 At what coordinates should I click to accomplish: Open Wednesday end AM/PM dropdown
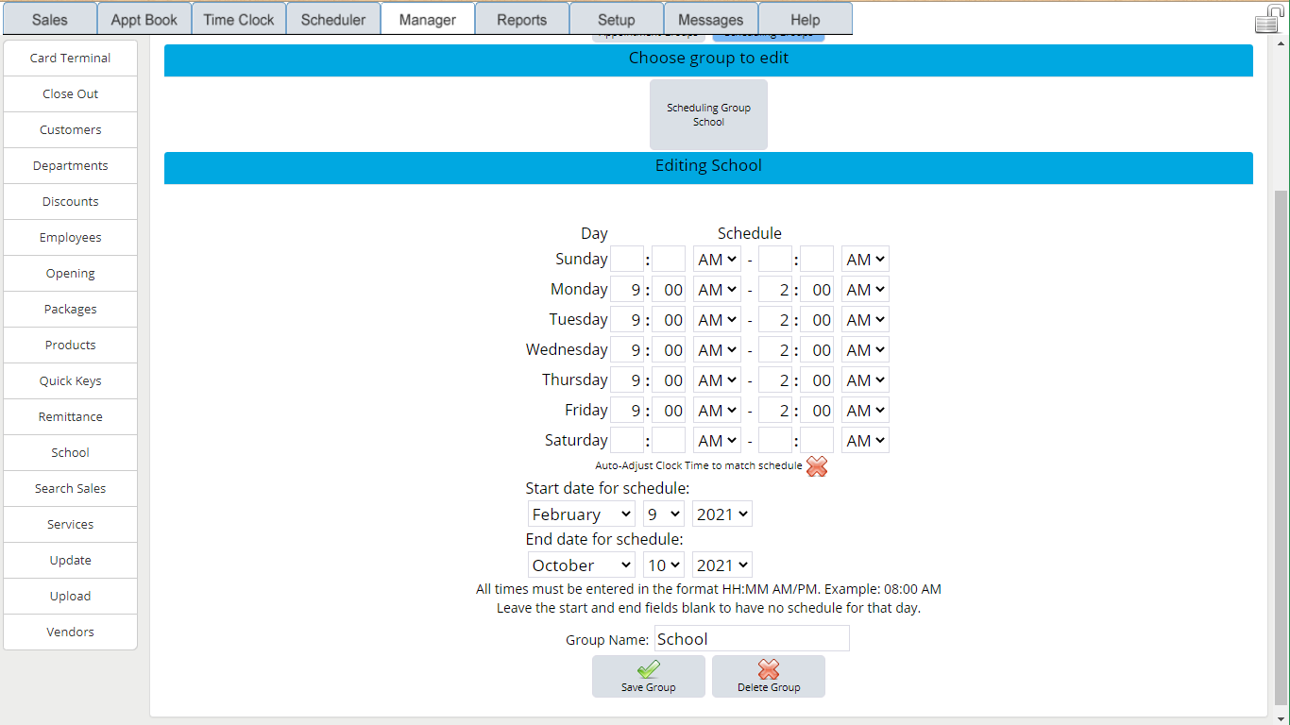click(x=865, y=350)
